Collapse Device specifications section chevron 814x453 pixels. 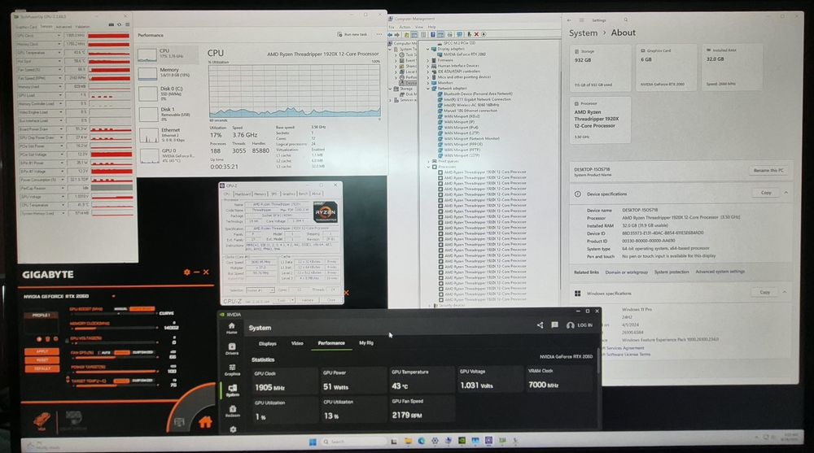786,193
